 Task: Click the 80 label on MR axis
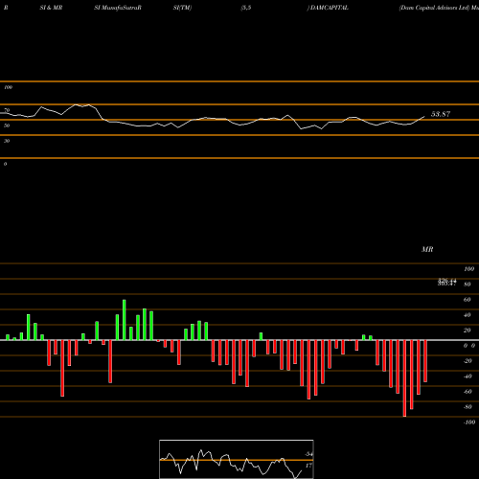(x=468, y=285)
